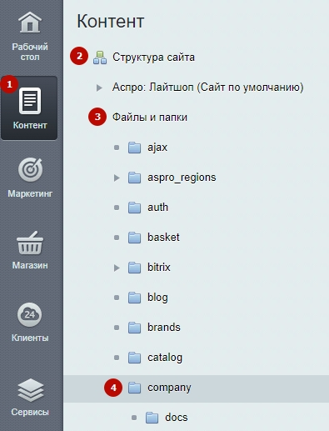
Task: Select the ajax folder name
Action: coord(157,148)
